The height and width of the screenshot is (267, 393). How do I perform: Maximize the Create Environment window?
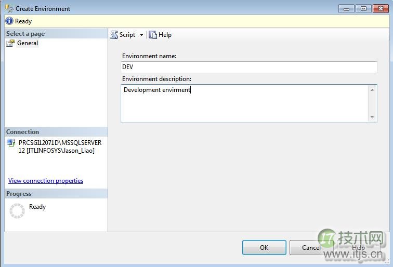tap(363, 8)
